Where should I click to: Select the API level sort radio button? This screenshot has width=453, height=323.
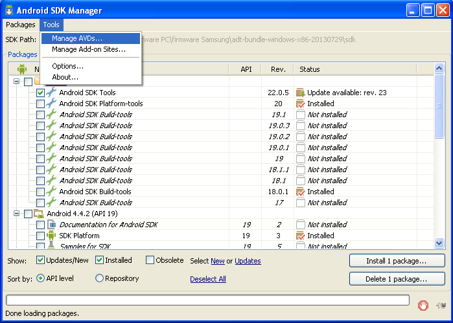(40, 278)
